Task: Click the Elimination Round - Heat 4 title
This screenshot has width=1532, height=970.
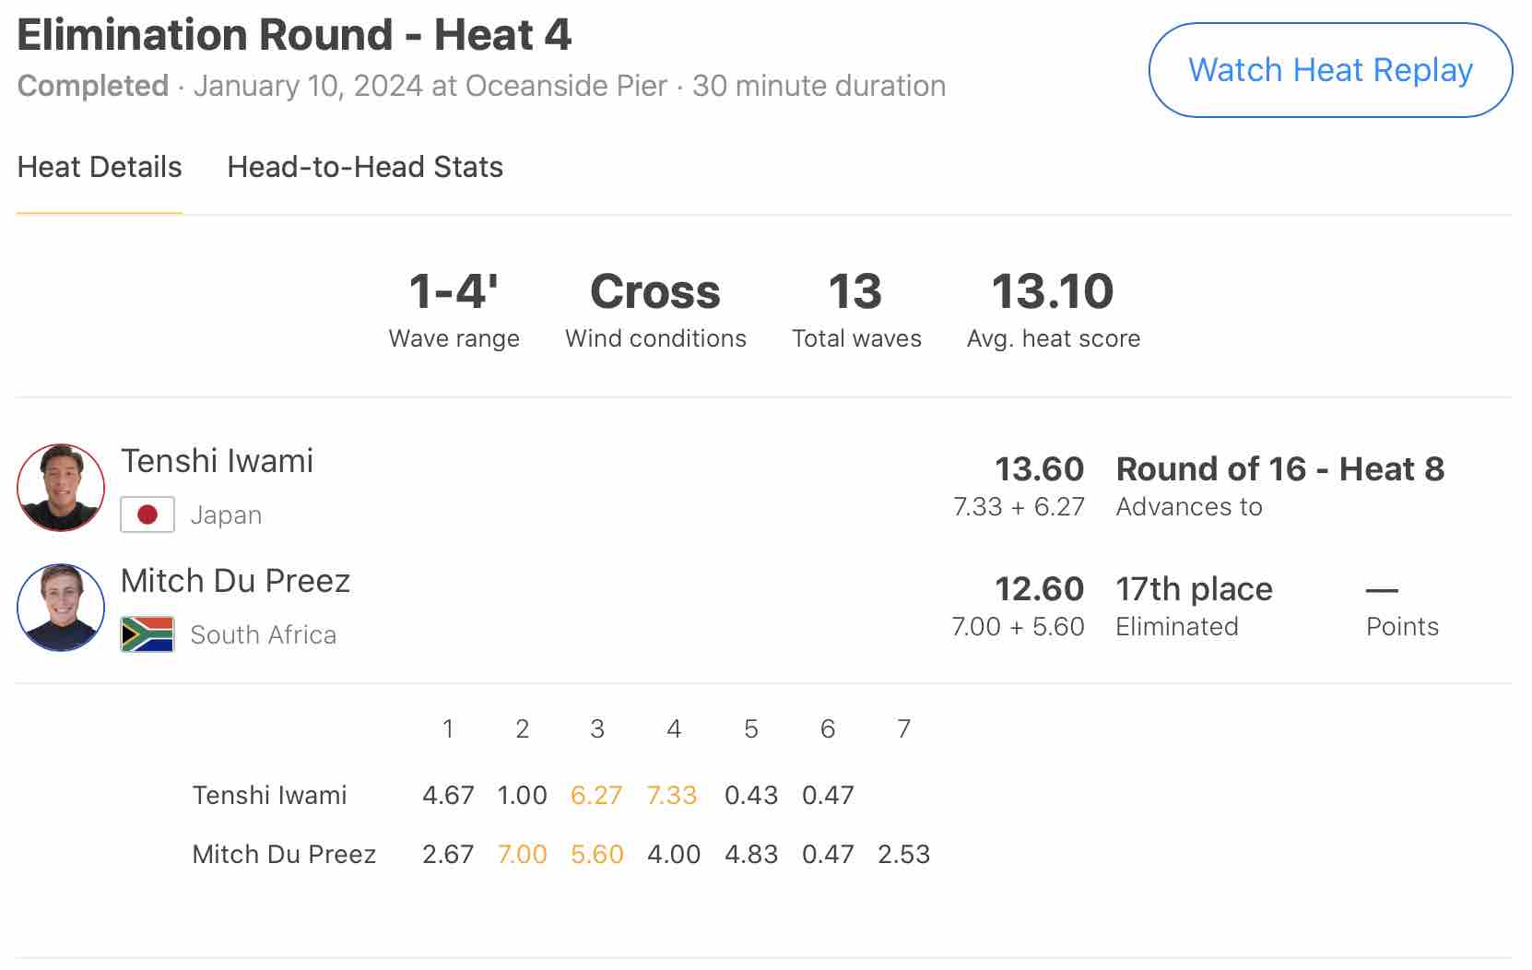Action: [x=294, y=35]
